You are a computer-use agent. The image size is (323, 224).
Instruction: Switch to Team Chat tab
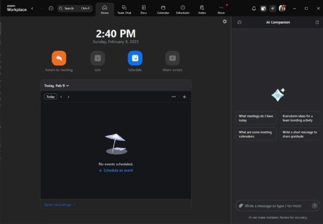coord(124,9)
